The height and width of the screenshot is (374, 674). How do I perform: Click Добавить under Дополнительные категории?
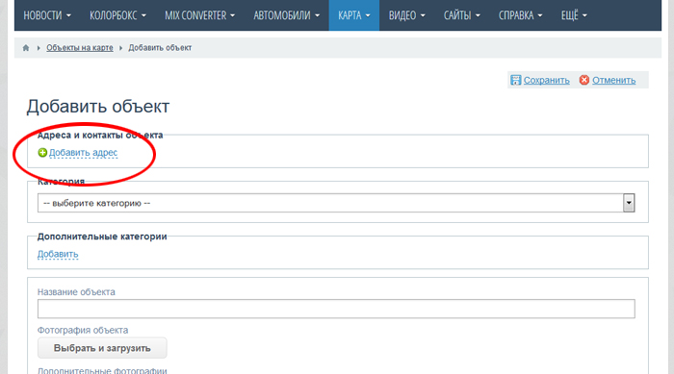tap(58, 254)
